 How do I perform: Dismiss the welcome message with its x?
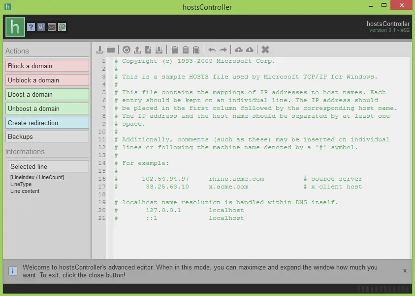coord(405,270)
